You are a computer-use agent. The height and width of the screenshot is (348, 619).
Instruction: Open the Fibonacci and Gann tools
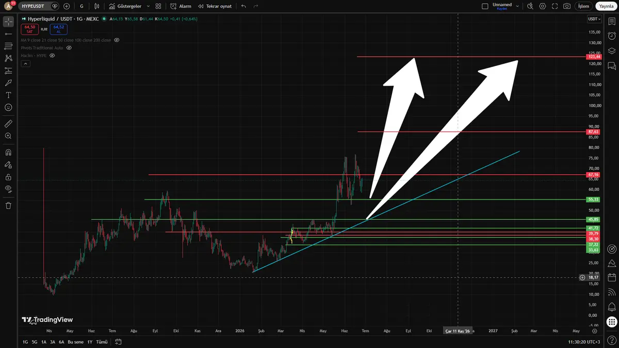coord(8,46)
